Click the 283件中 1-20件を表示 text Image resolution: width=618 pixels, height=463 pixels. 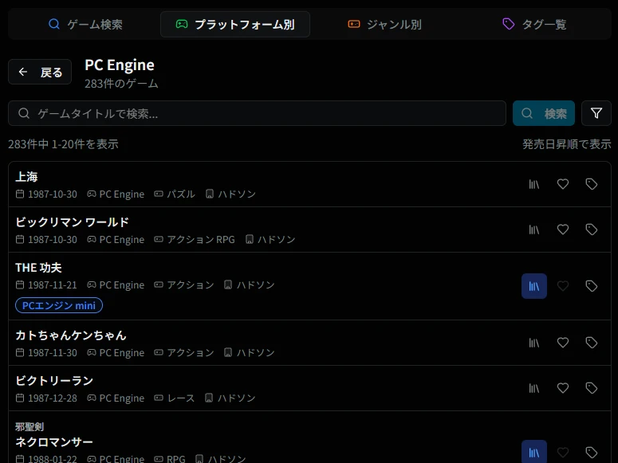(63, 144)
